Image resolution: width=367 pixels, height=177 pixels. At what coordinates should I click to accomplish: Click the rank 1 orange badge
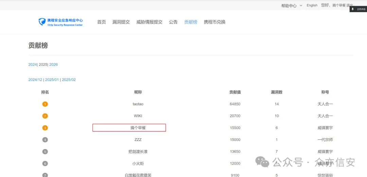45,104
